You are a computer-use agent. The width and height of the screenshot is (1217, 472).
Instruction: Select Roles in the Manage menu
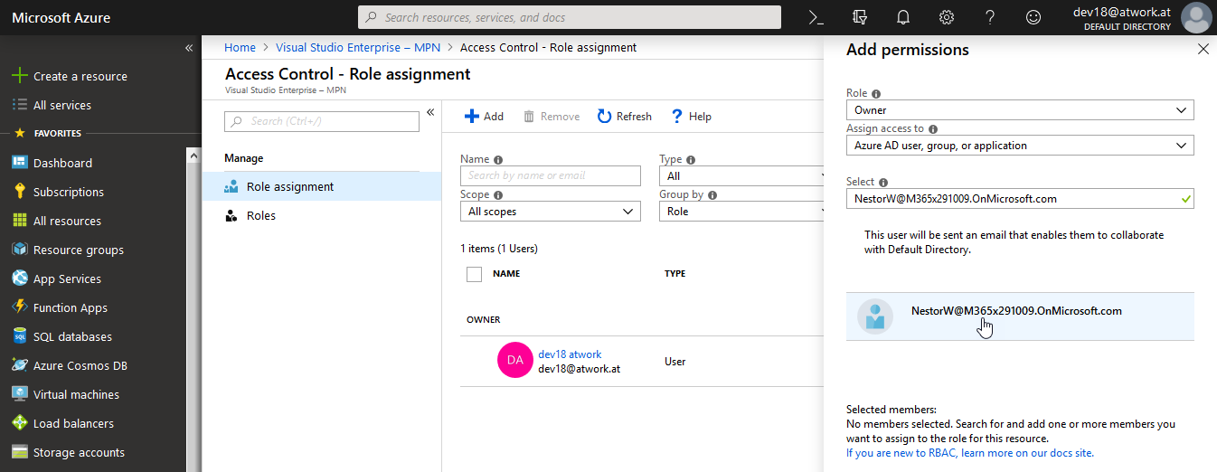click(260, 216)
